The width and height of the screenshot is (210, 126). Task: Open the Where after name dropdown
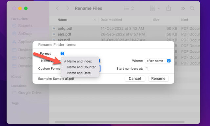coord(158,61)
